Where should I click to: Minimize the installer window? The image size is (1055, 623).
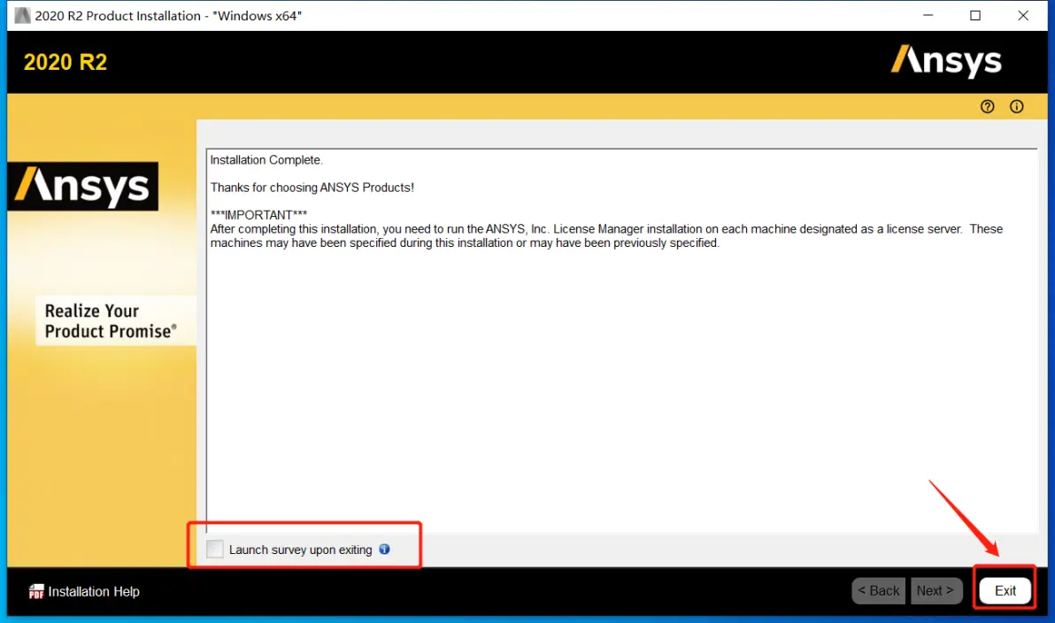coord(928,15)
